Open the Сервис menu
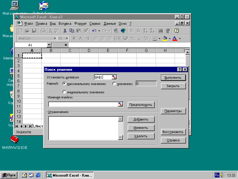Viewport: 238px width, 179px height. click(x=95, y=24)
